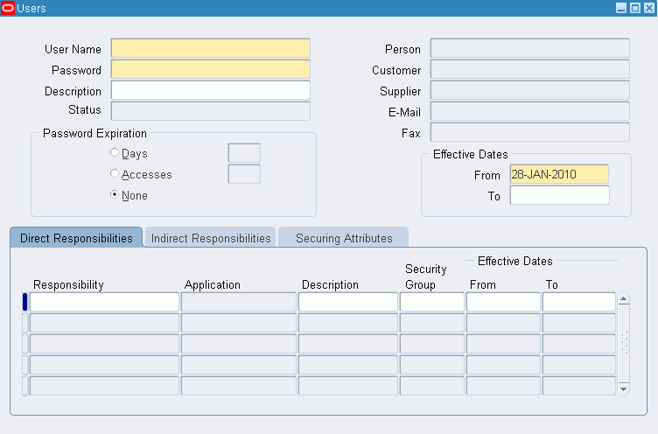Viewport: 658px width, 434px height.
Task: Click the Status field
Action: (x=211, y=111)
